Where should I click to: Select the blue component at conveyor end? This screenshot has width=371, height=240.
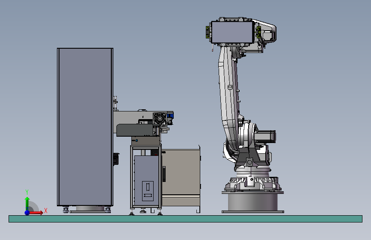tap(170, 116)
